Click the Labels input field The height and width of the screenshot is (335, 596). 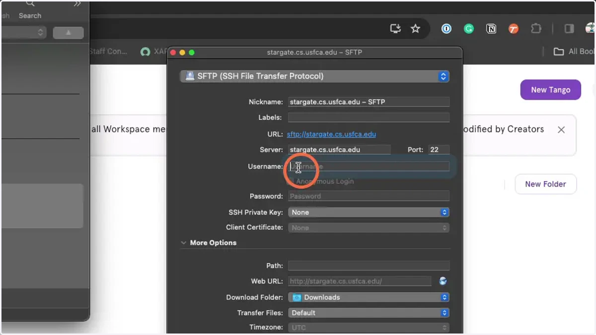369,118
